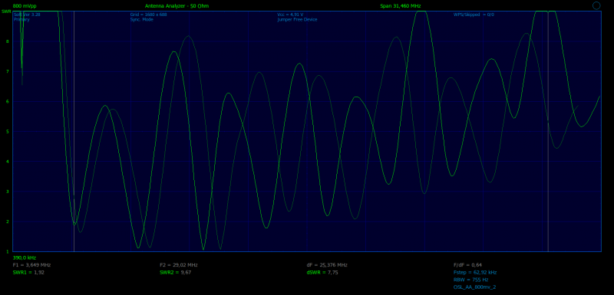Select the left vertical marker line F1
The height and width of the screenshot is (295, 614).
[x=74, y=131]
